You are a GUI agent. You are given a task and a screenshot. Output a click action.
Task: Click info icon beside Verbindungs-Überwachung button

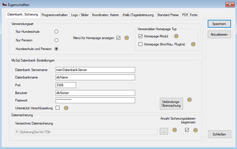[189, 100]
